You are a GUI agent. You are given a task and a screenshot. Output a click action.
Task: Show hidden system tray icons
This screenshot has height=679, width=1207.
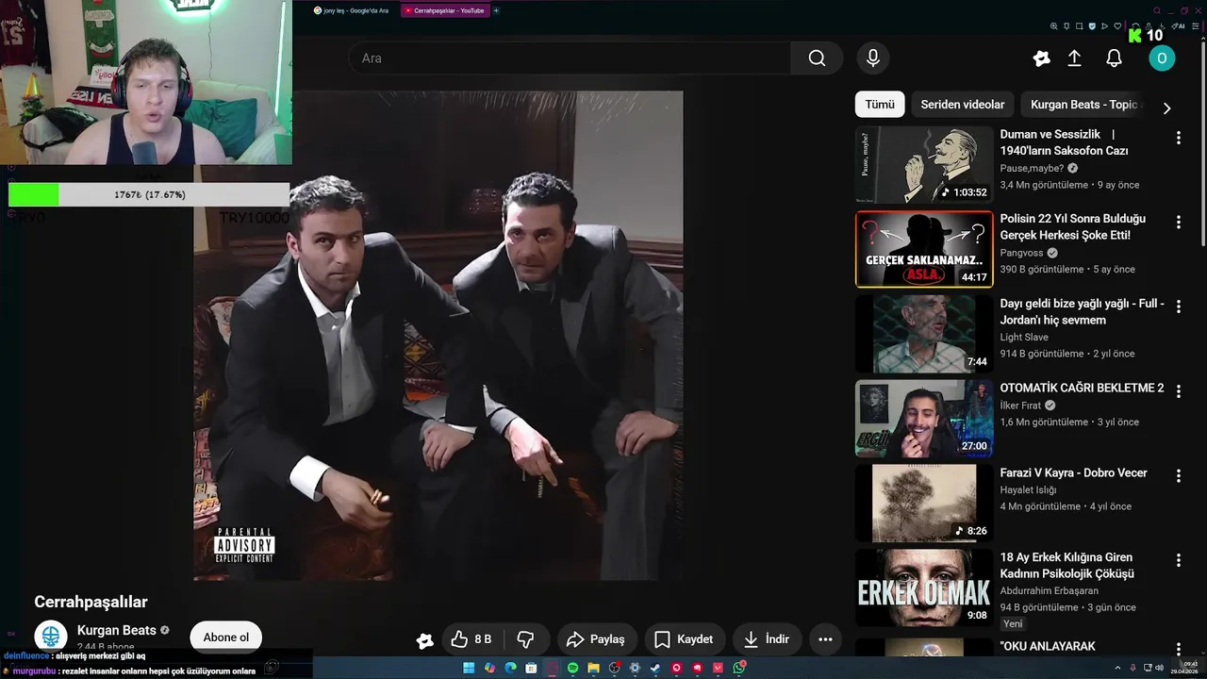coord(1117,668)
